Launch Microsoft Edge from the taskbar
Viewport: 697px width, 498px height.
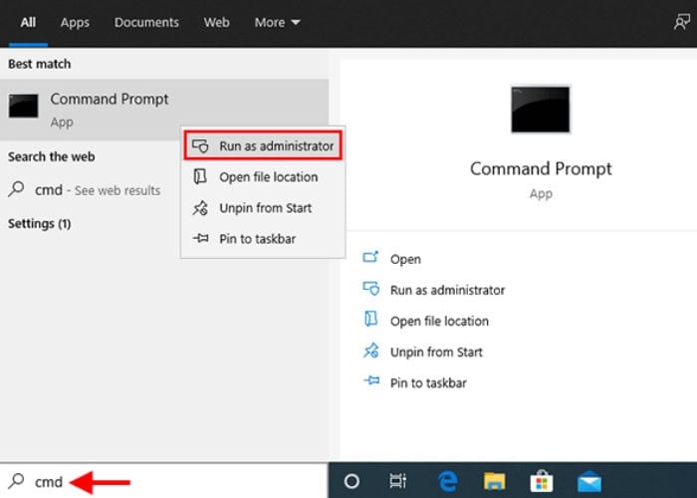coord(448,481)
